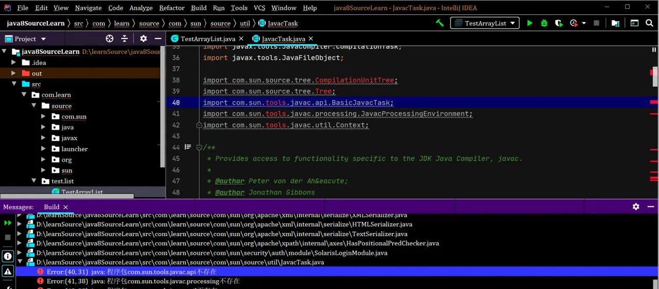Run TestArrayList with the green play icon
659x289 pixels.
coord(530,23)
